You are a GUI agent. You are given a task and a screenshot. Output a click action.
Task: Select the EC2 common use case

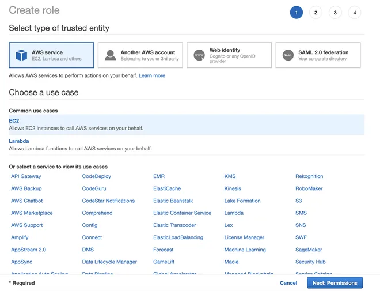[187, 124]
